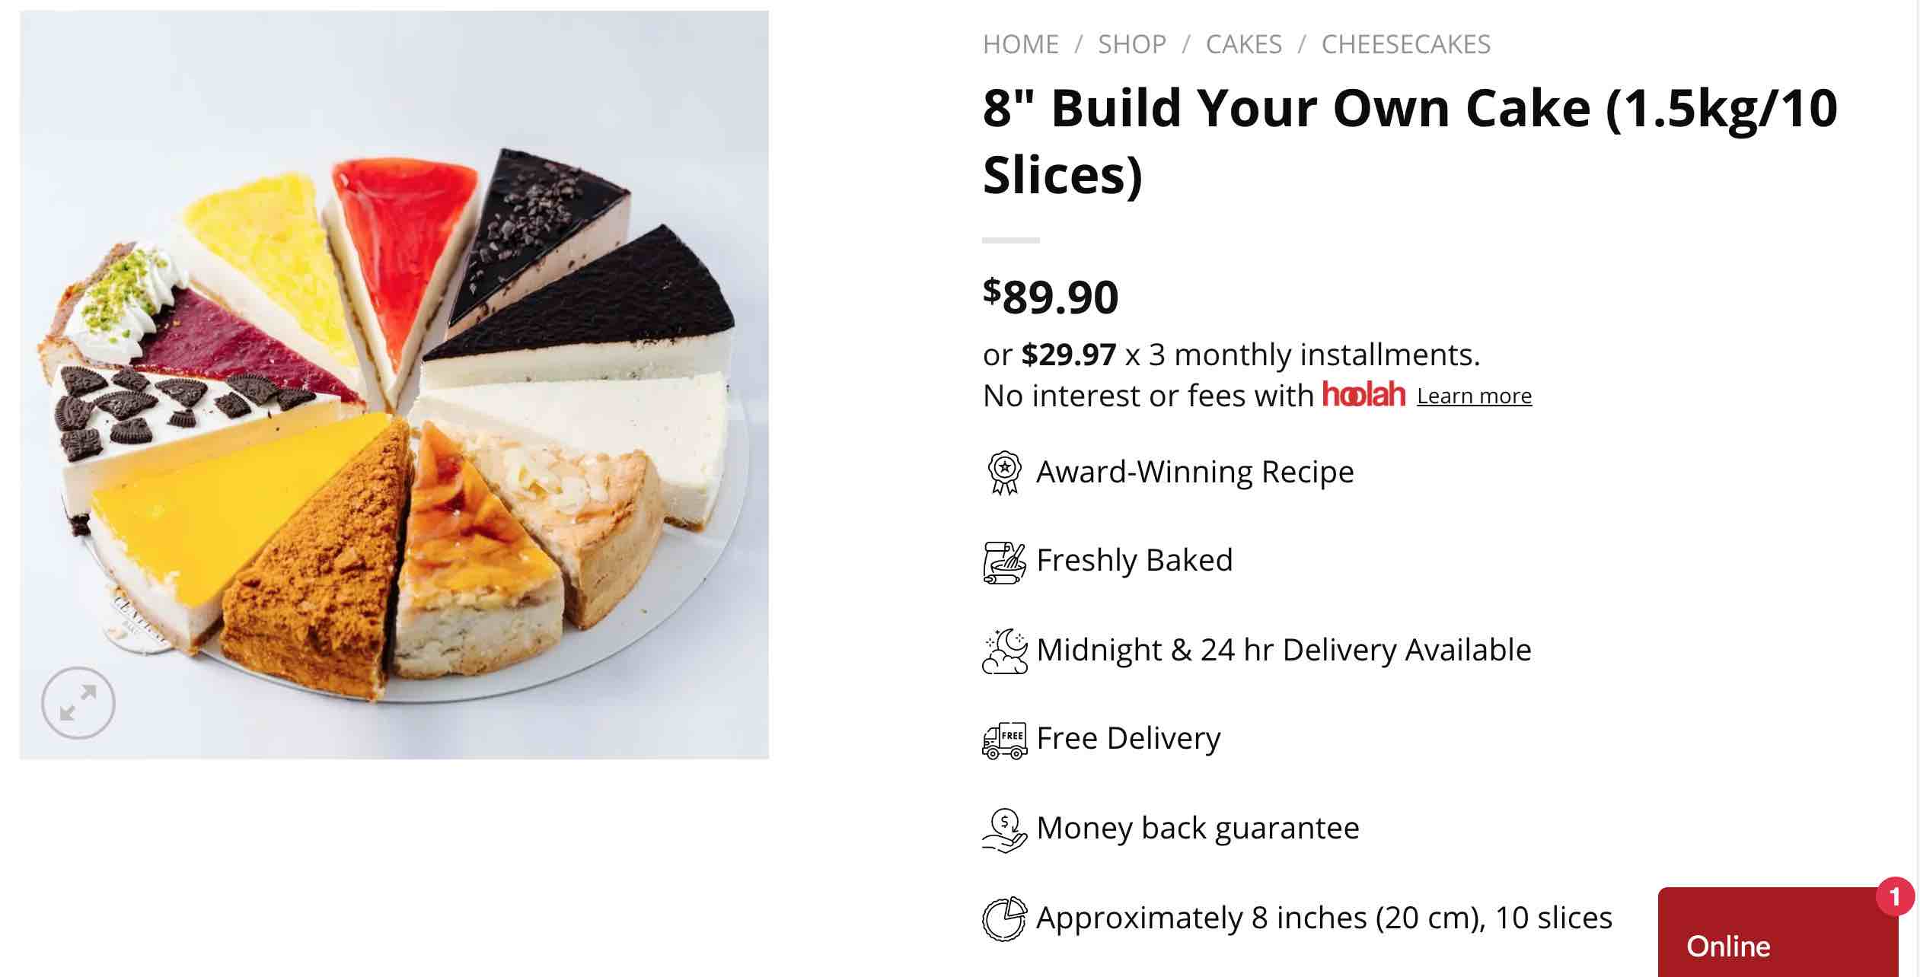Click the product title heading

1410,141
